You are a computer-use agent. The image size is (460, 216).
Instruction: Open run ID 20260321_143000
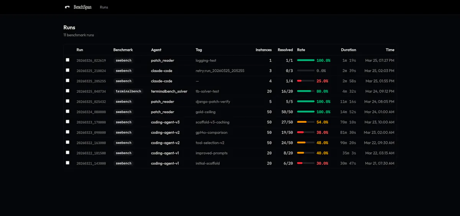point(91,163)
